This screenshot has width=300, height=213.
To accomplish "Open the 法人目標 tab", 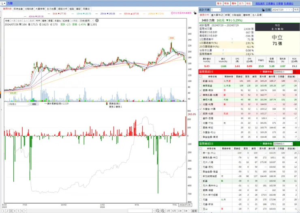I will tap(257, 15).
